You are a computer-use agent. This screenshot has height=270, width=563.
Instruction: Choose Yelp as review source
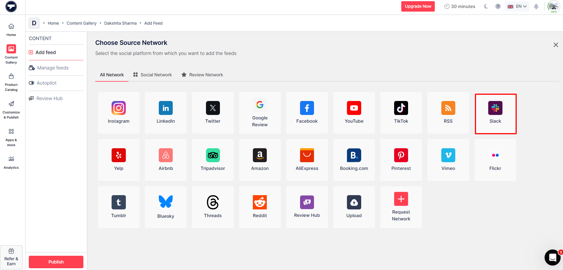point(118,160)
